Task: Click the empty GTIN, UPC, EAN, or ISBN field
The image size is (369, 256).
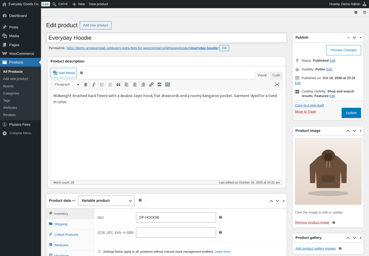Action: pos(176,232)
